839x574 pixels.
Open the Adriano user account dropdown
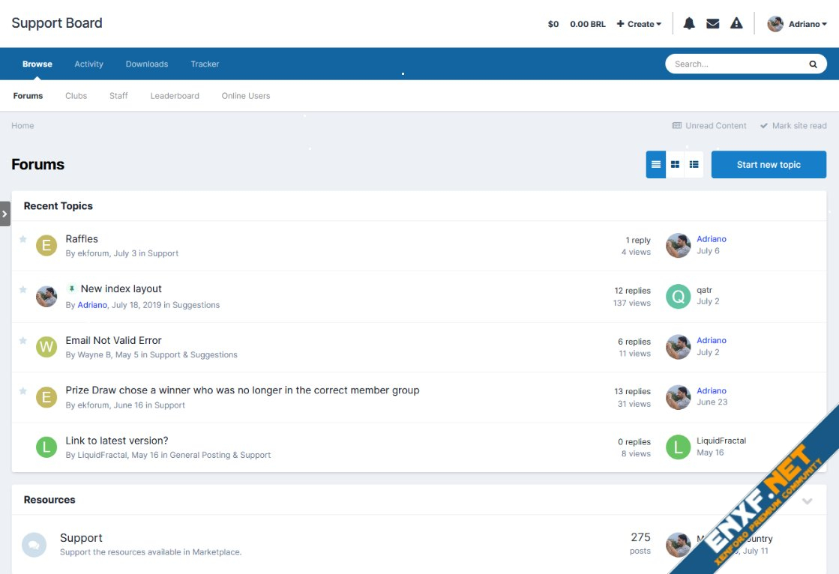pyautogui.click(x=798, y=24)
